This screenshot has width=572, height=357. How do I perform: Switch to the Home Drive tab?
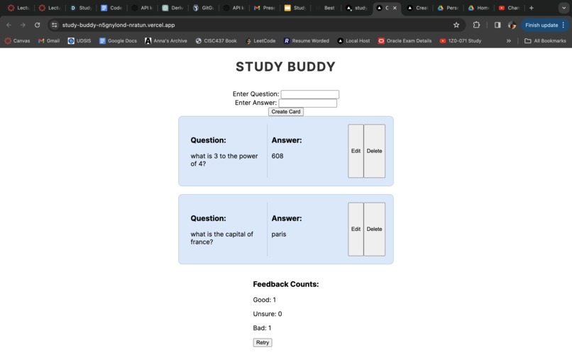478,8
